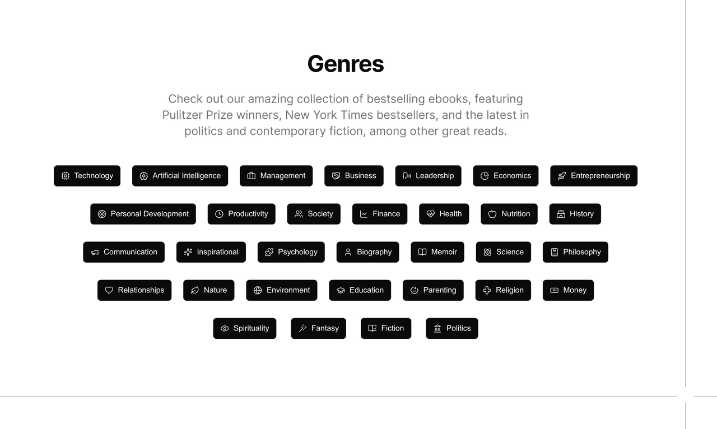
Task: Click the chip icon beside Technology
Action: point(66,176)
